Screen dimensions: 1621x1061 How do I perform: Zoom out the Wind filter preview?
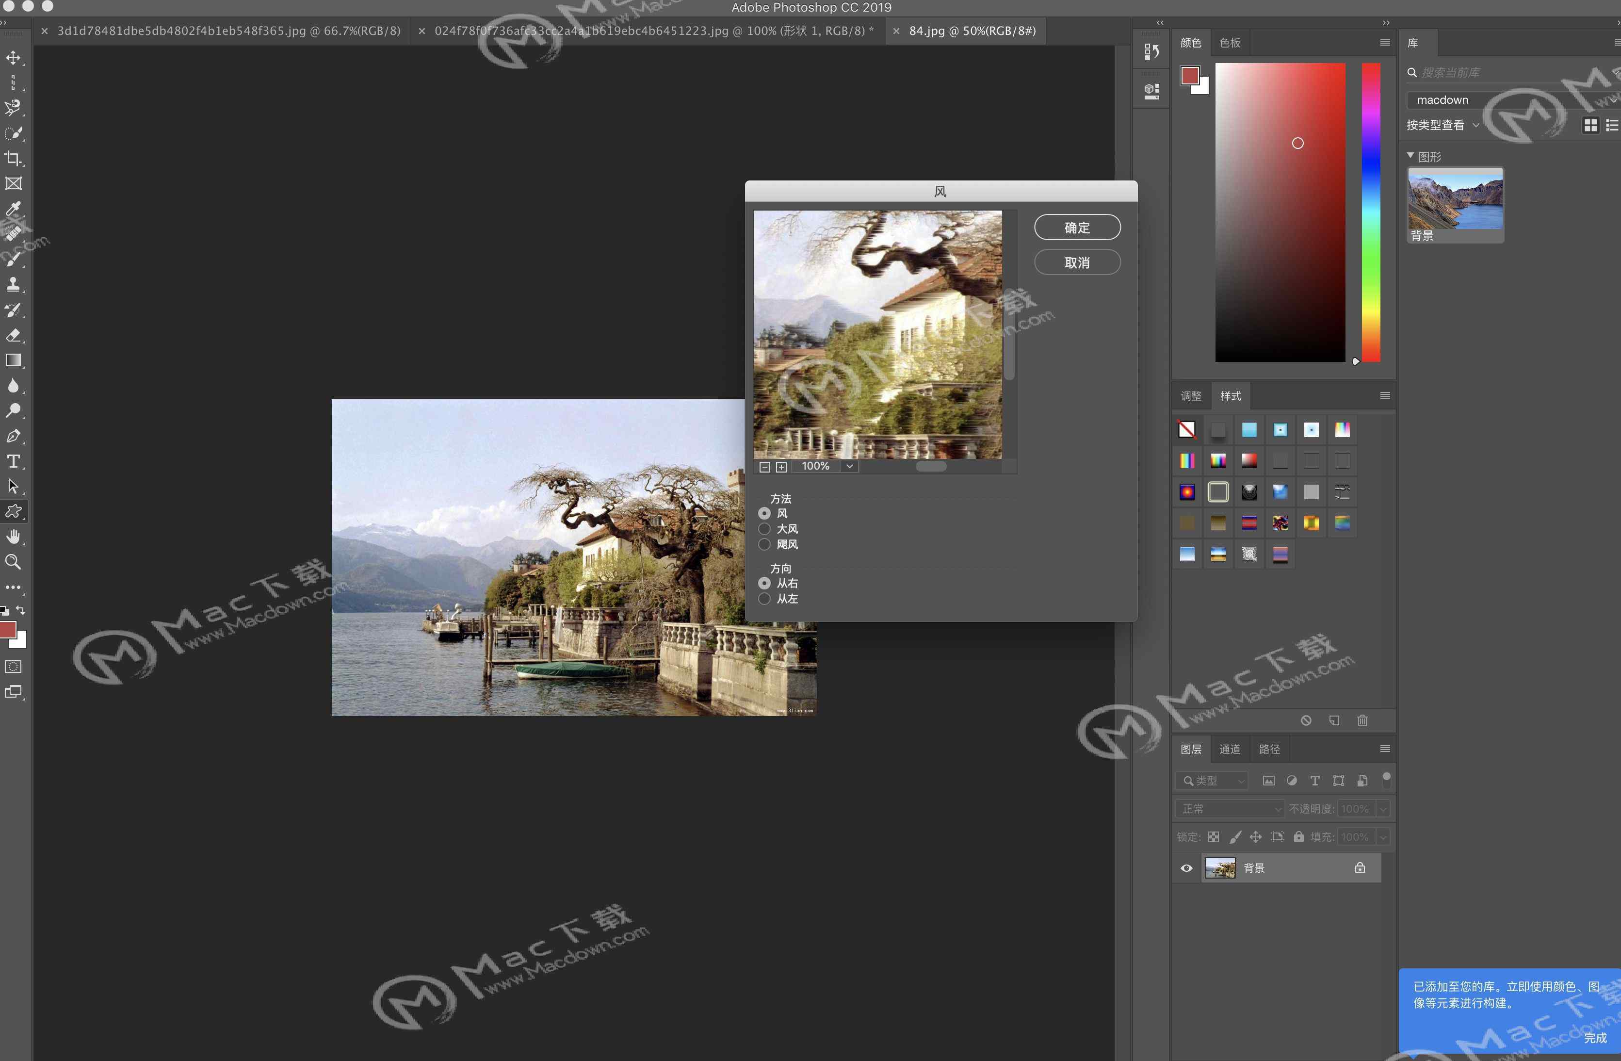coord(765,467)
